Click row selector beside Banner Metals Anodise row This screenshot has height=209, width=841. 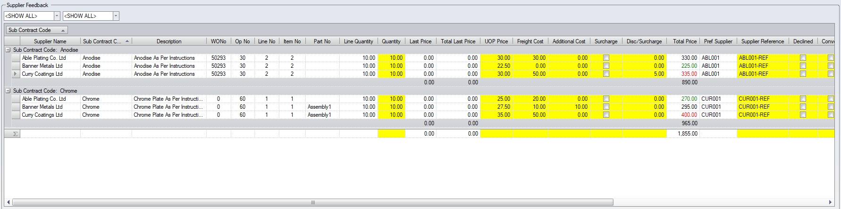[15, 66]
